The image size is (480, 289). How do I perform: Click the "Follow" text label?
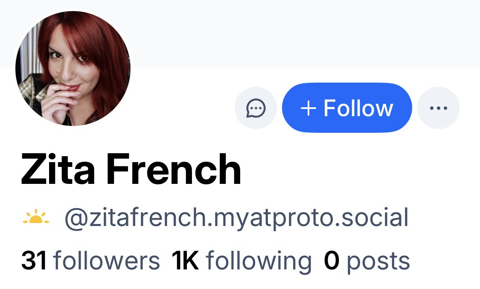[358, 108]
